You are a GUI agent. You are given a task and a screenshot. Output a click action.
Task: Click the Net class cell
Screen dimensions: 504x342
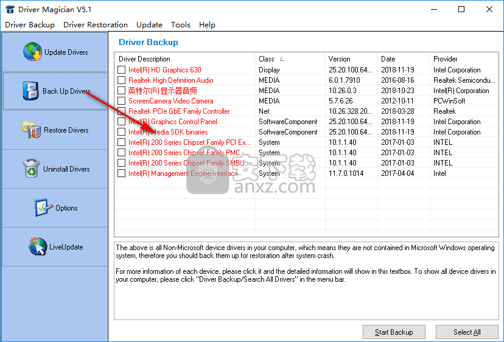tap(264, 111)
